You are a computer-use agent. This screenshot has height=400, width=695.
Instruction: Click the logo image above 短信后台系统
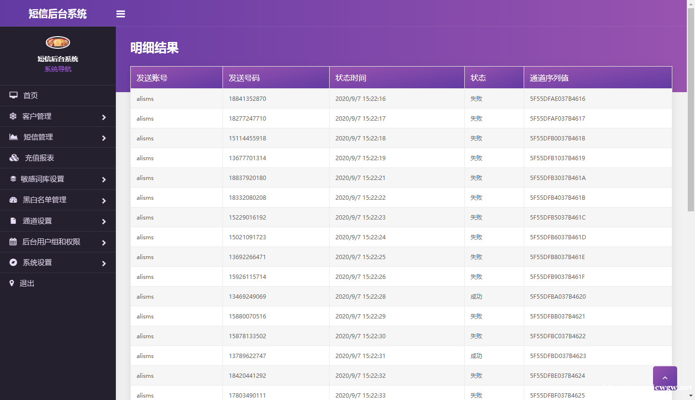pyautogui.click(x=57, y=42)
